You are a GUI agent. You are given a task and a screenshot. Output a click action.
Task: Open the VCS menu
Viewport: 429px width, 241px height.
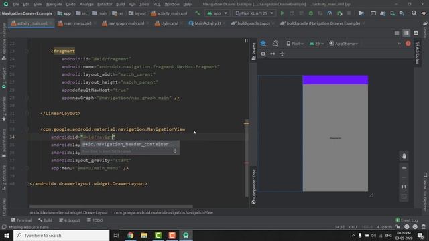click(x=157, y=4)
